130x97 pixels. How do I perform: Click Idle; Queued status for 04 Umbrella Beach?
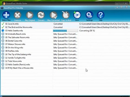[65, 34]
